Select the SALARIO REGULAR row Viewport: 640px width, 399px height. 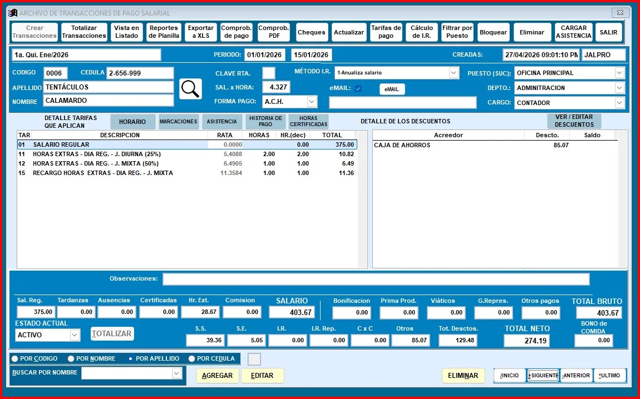(187, 144)
